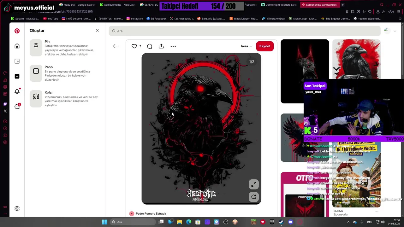Open the Pinterest logo home link

tap(17, 31)
